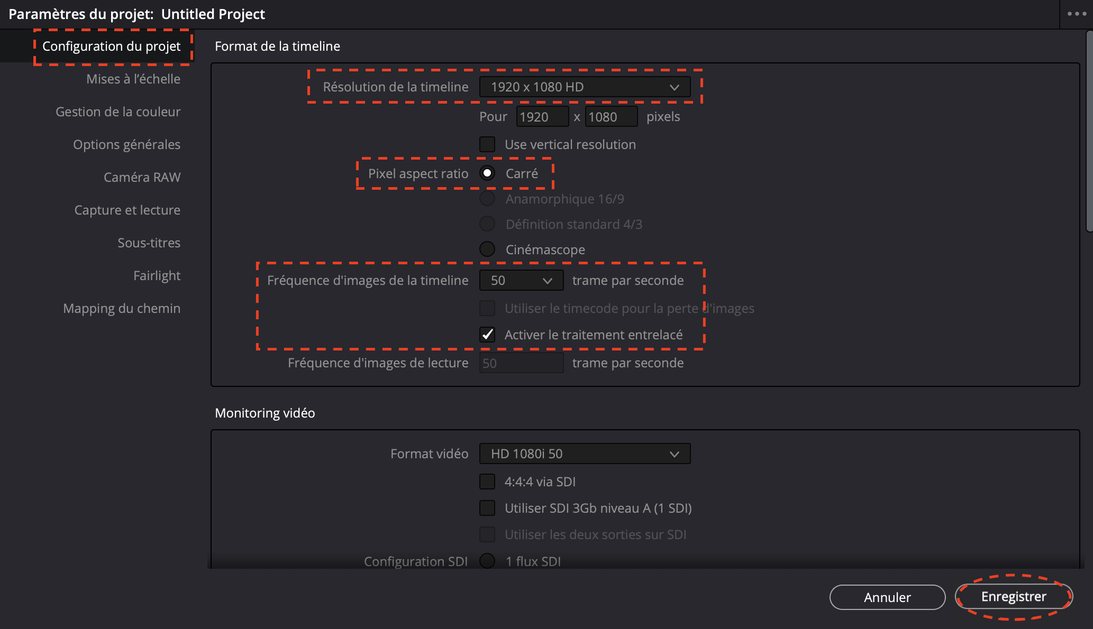This screenshot has height=629, width=1093.
Task: Check Utiliser SDI 3Gb niveau A
Action: point(487,508)
